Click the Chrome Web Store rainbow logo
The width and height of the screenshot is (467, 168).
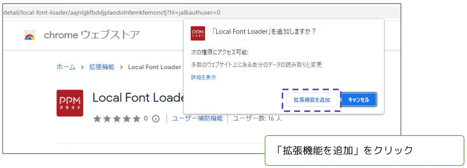30,35
